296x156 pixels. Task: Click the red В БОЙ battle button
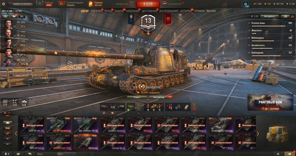(148, 4)
